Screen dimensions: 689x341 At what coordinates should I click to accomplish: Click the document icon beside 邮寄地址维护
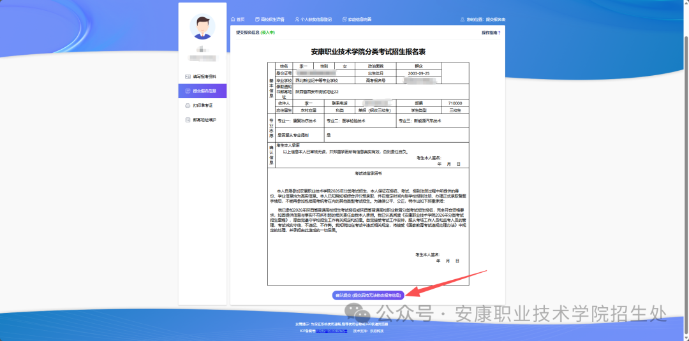click(x=188, y=120)
